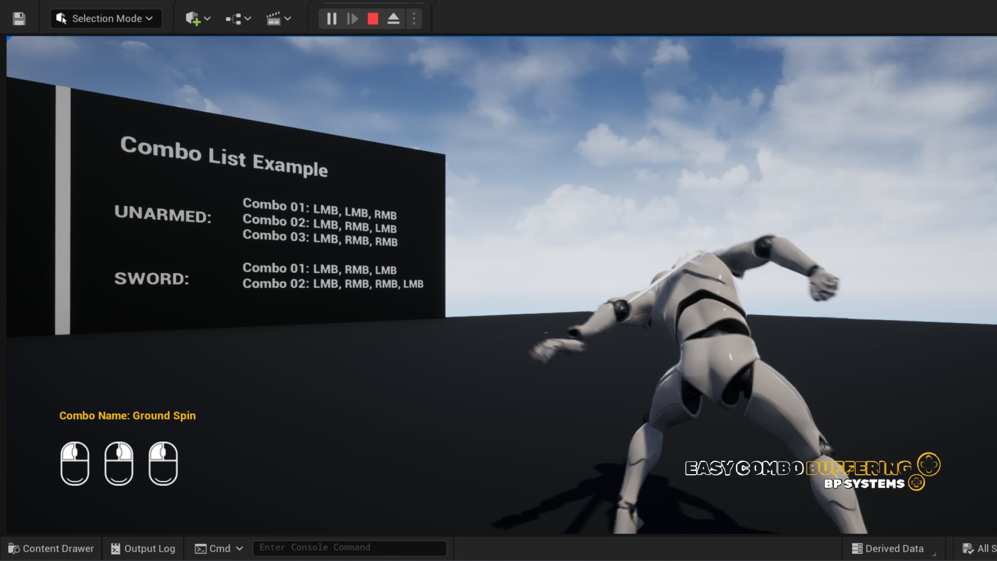Click the Derived Data status icon
Viewport: 997px width, 561px height.
click(x=857, y=547)
